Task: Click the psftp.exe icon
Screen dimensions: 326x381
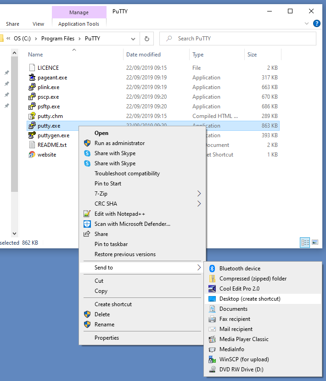Action: click(x=32, y=106)
